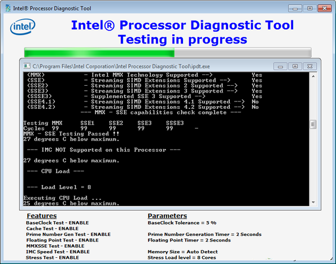Image resolution: width=336 pixels, height=264 pixels.
Task: Click the 'Executing CPU Load ...' line
Action: [x=62, y=197]
